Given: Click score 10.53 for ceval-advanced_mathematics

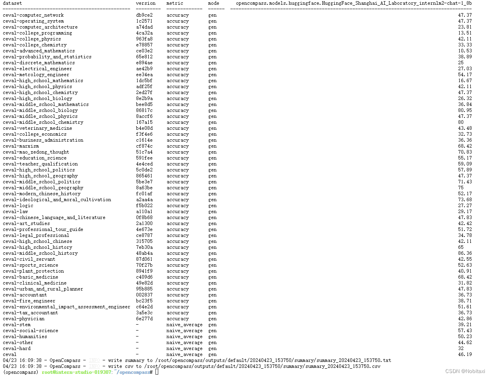Looking at the screenshot, I should pos(465,51).
